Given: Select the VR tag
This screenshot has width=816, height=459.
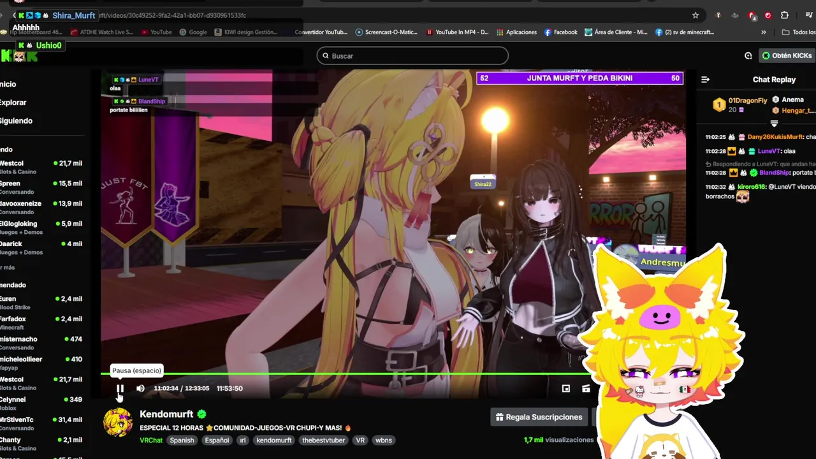Looking at the screenshot, I should pos(360,441).
